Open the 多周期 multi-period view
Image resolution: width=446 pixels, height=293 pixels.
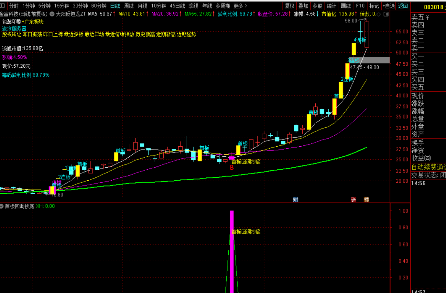(223, 6)
